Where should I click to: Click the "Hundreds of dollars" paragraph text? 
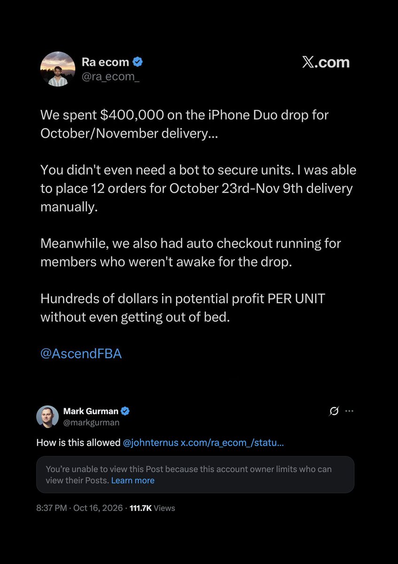(183, 308)
